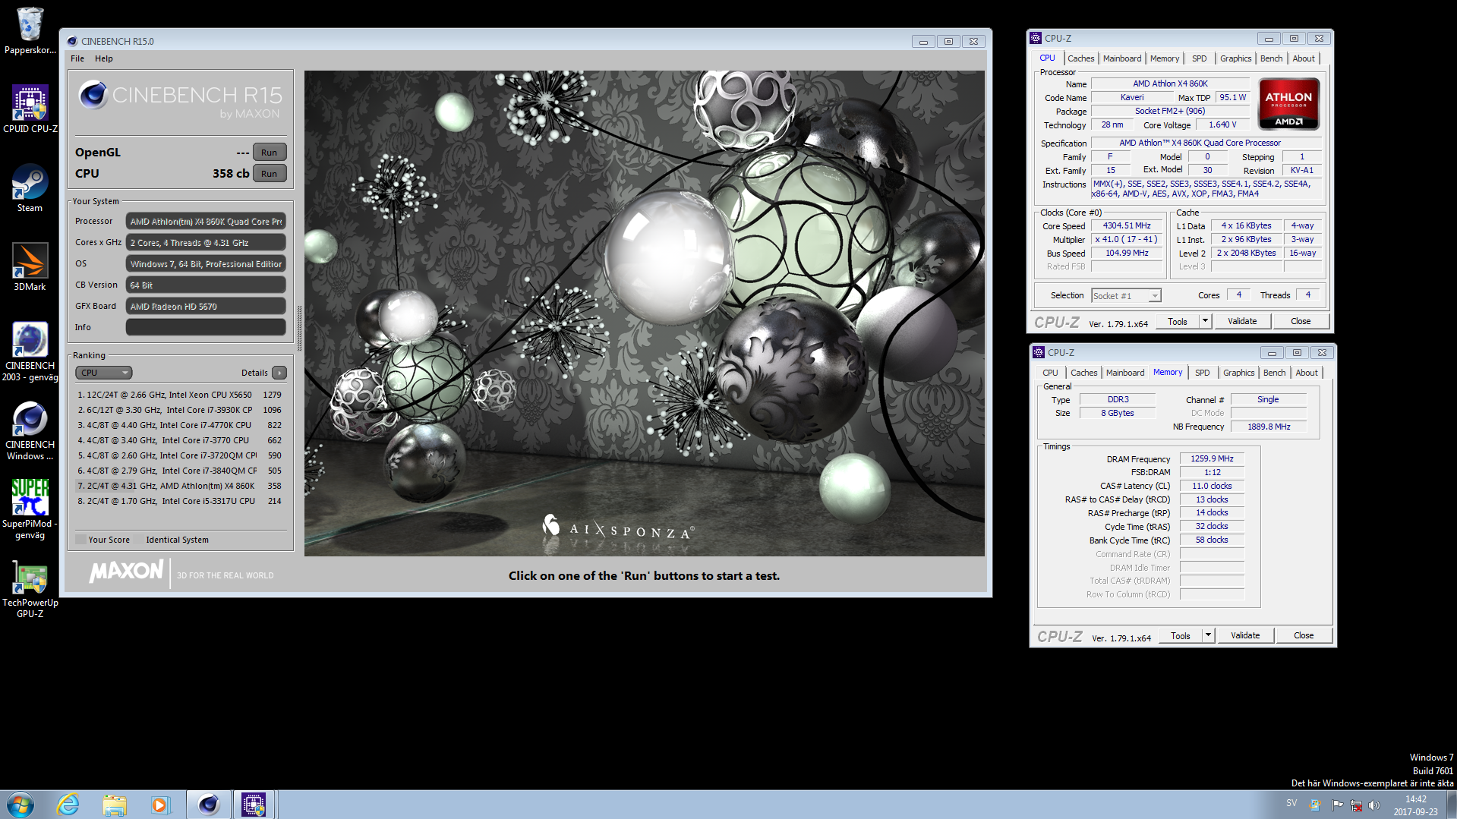Select ranking row Intel Core i5-3317U

point(180,501)
